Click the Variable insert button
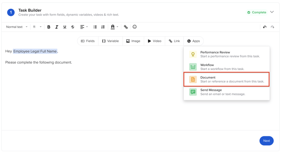The image size is (281, 153). coord(110,41)
